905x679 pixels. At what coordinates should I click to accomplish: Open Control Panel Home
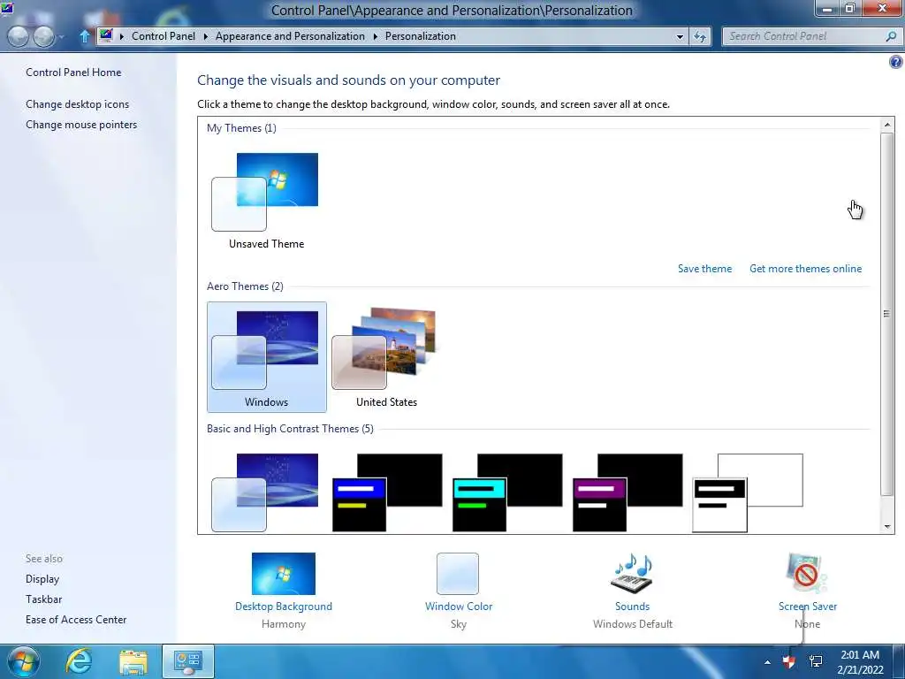(x=73, y=72)
